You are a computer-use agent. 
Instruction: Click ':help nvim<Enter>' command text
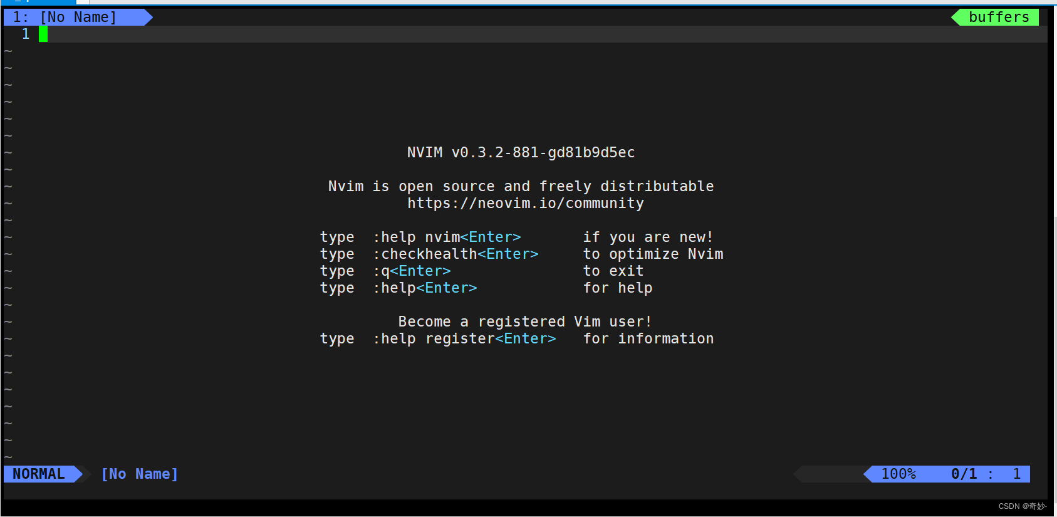pyautogui.click(x=447, y=237)
